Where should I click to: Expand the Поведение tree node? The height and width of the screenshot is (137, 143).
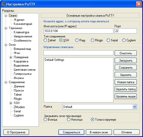(x=11, y=57)
